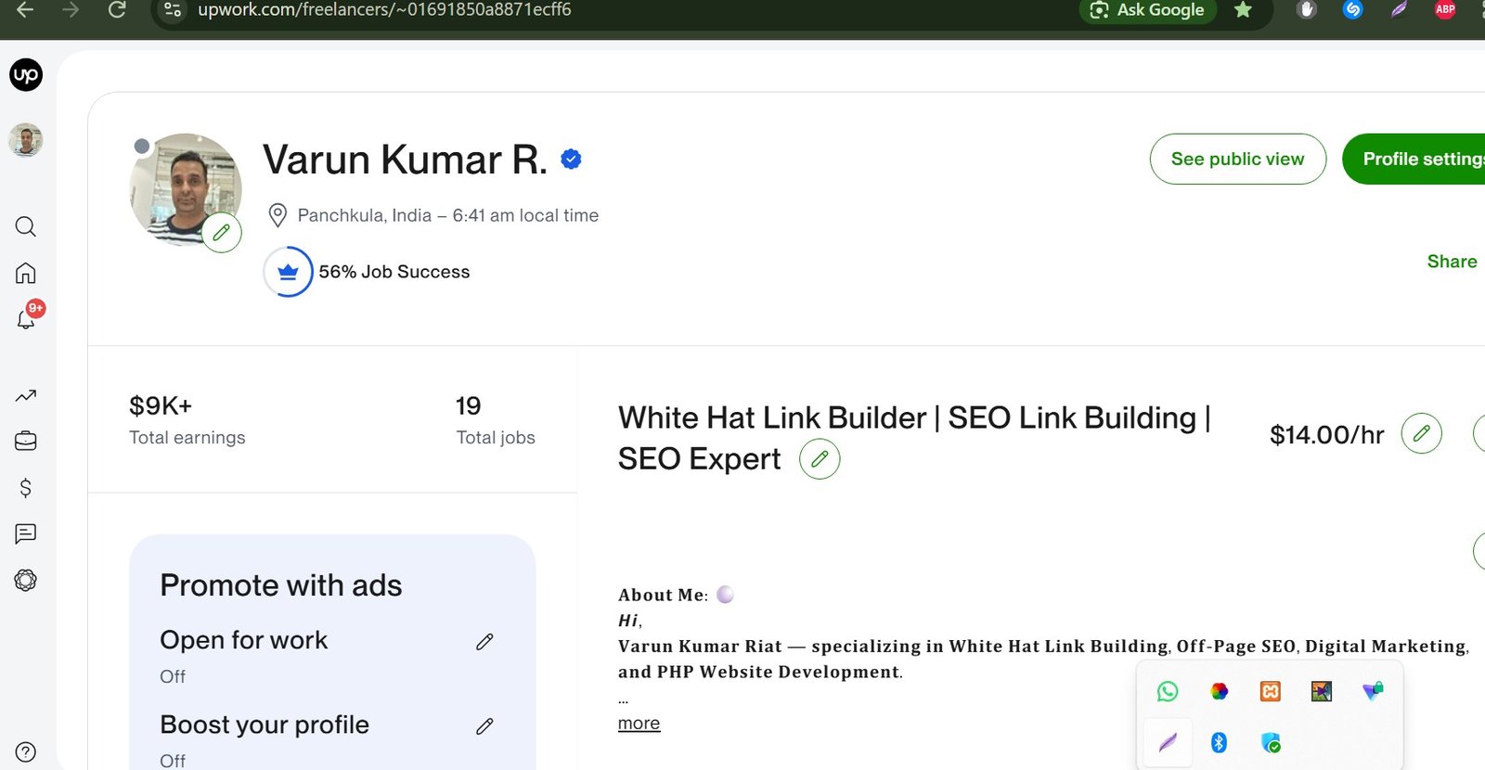Click the Bluetooth icon in the tray popup

1219,742
